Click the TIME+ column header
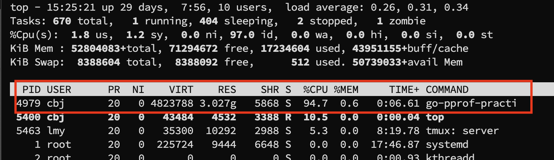554x160 pixels. pyautogui.click(x=404, y=90)
